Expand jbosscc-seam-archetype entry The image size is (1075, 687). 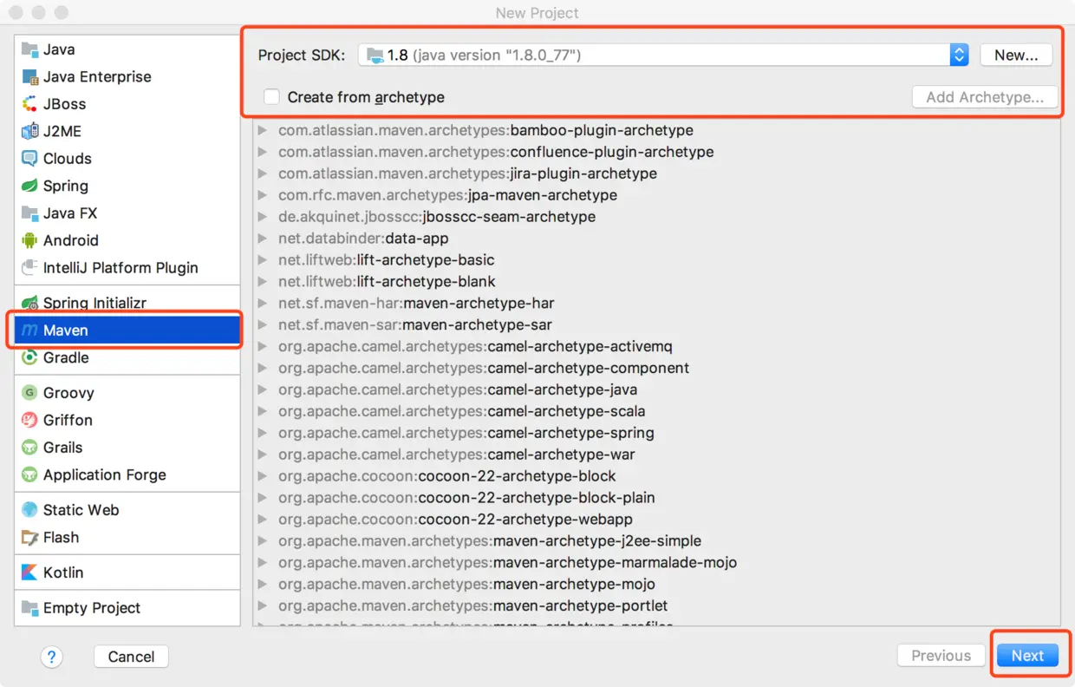point(263,217)
